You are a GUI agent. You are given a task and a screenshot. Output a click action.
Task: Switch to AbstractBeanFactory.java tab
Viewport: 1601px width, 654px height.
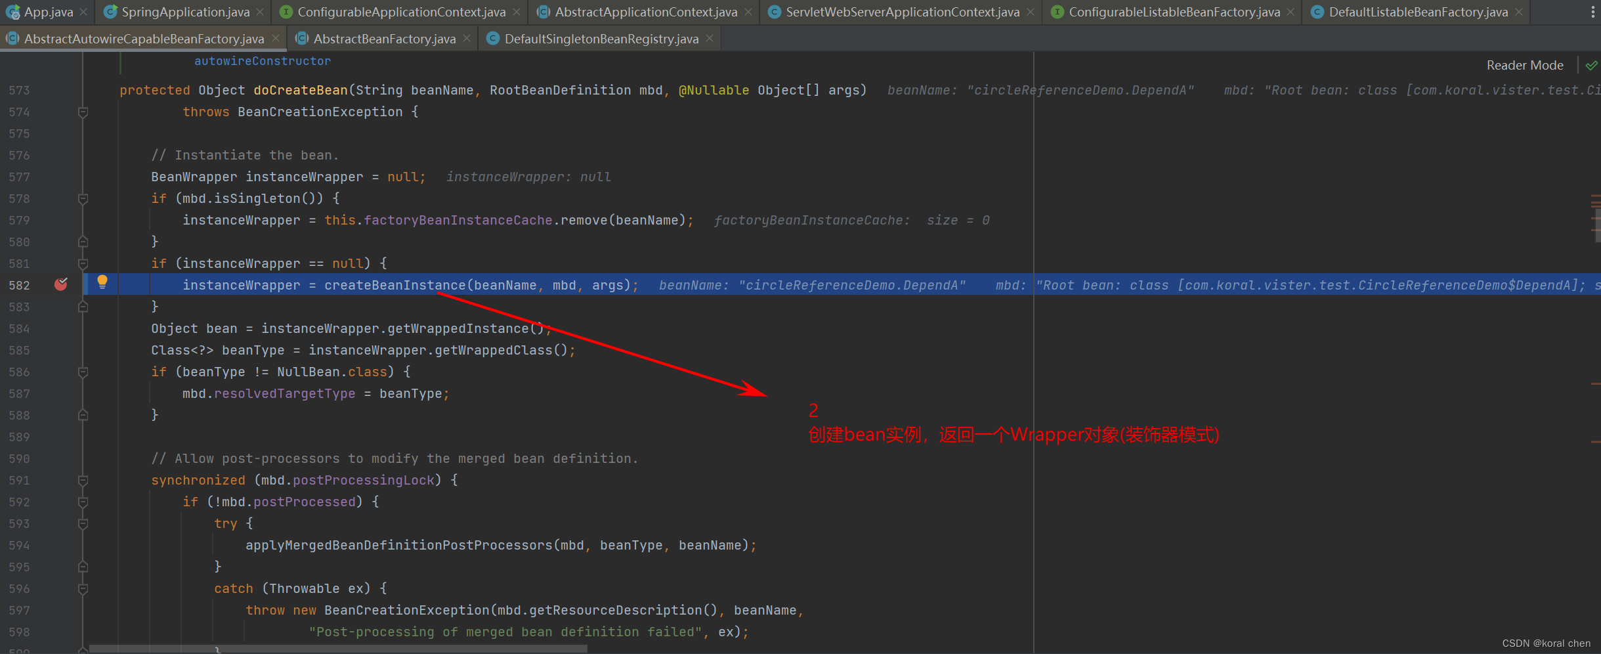pos(384,39)
